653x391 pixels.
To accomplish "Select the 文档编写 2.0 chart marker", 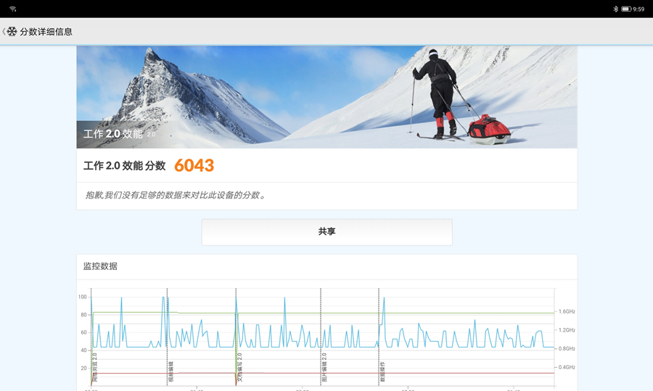I will pos(239,367).
